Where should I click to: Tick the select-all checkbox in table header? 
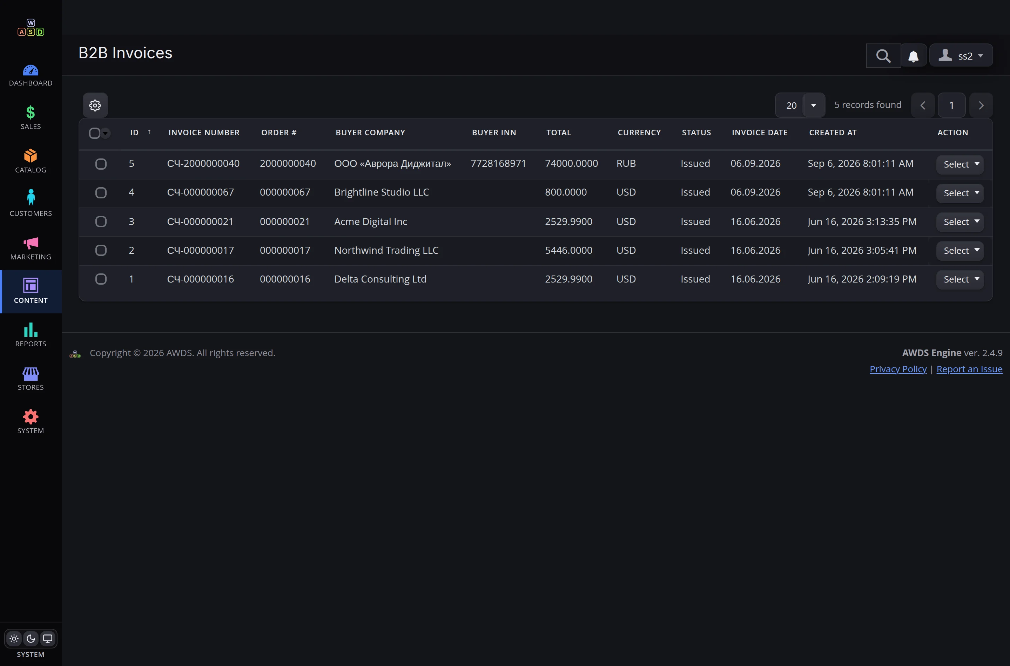pos(94,133)
